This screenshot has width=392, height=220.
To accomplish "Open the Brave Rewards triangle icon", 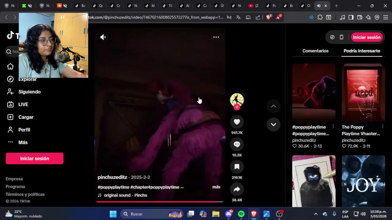I will click(278, 17).
